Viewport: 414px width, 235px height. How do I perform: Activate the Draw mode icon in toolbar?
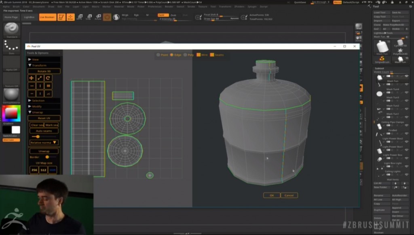tap(70, 17)
